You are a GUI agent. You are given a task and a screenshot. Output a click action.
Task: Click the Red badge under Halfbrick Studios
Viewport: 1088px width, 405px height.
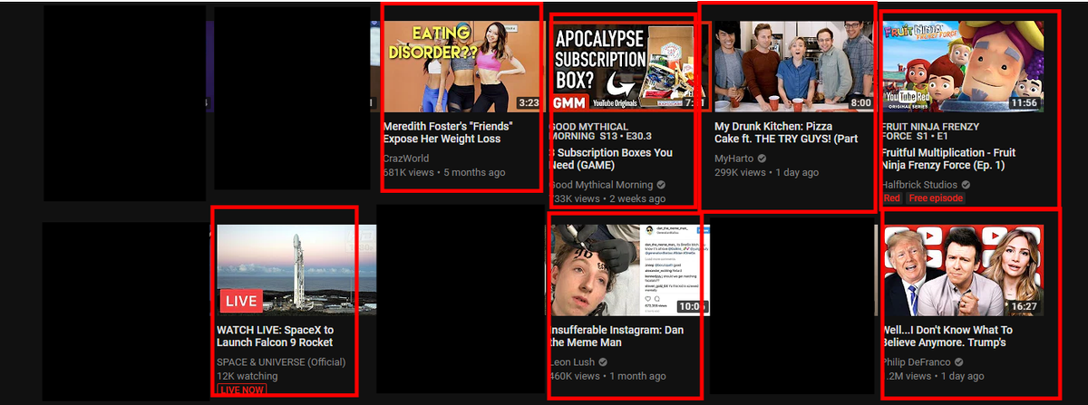coord(891,198)
